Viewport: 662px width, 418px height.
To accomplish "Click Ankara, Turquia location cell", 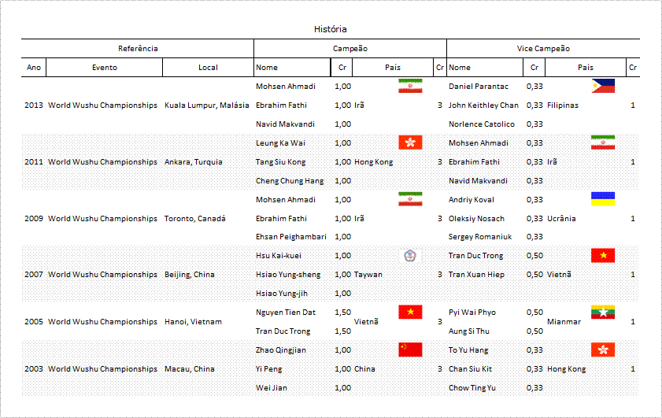I will coord(194,161).
